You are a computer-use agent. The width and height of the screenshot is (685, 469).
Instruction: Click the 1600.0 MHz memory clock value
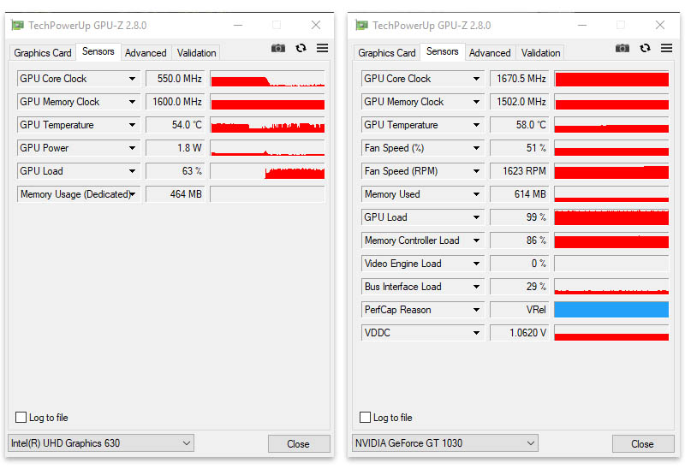[176, 102]
